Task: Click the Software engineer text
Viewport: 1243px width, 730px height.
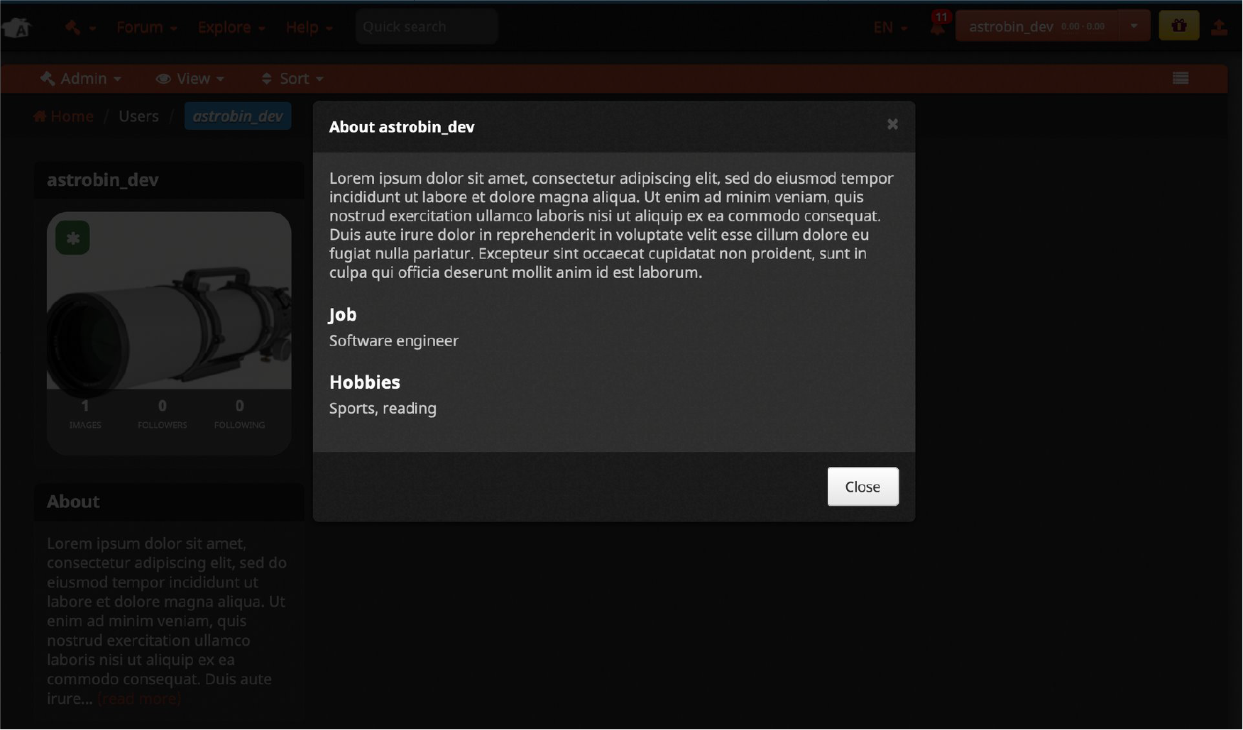Action: point(394,341)
